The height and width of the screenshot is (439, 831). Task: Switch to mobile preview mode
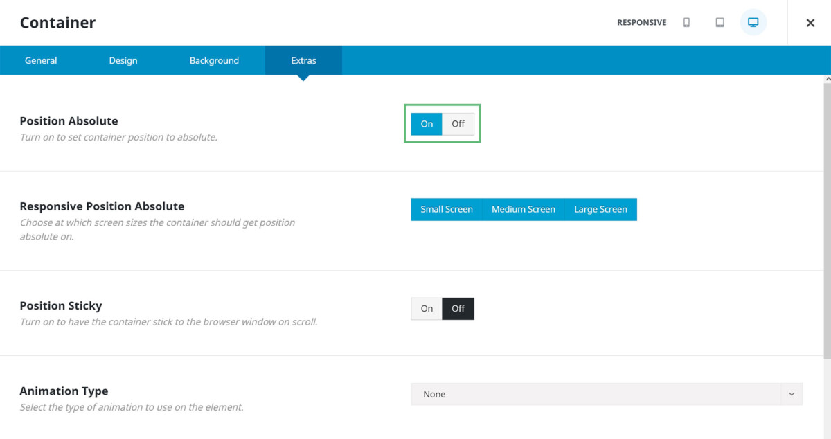686,22
